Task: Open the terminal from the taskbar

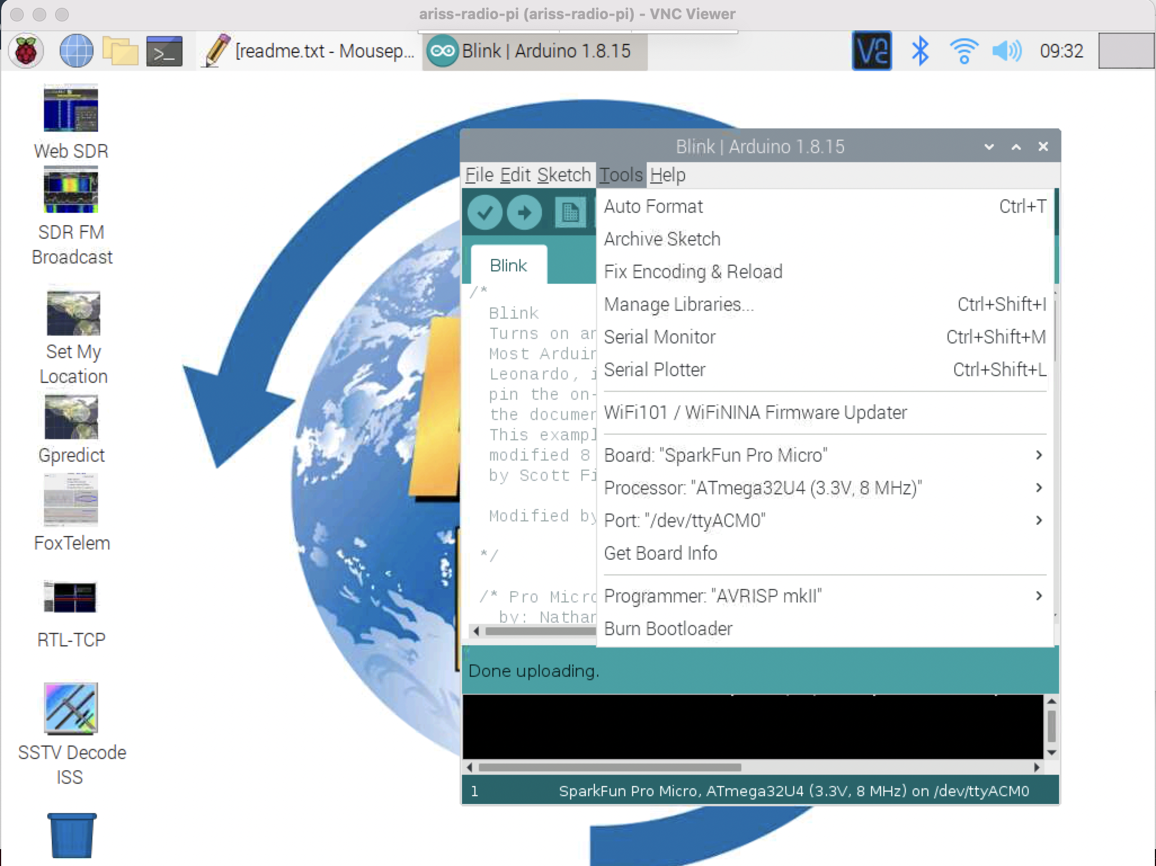Action: [164, 51]
